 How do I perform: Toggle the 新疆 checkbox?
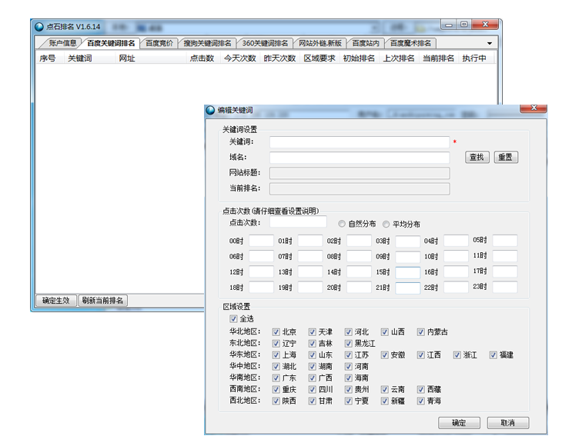[x=385, y=401]
